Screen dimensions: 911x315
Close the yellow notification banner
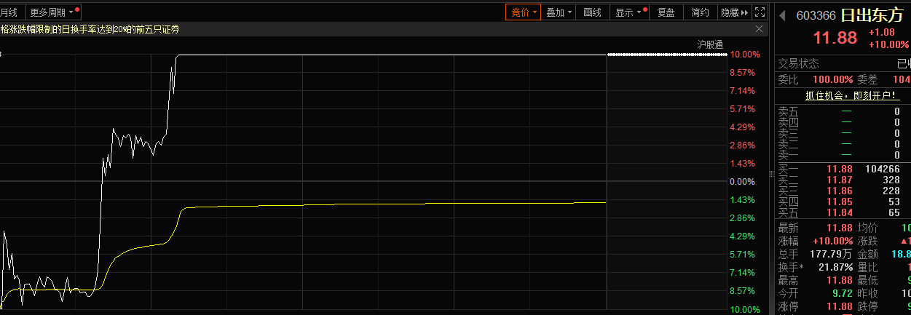click(760, 29)
